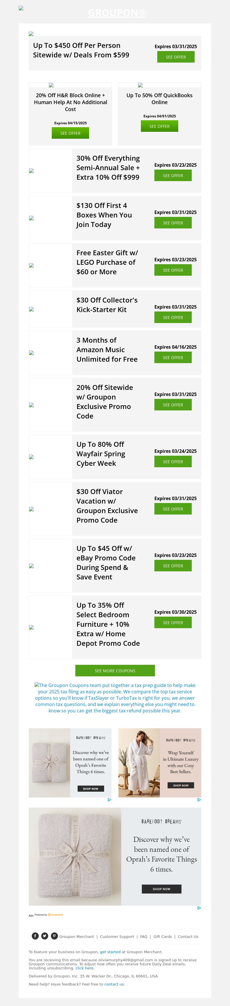The width and height of the screenshot is (230, 1006).
Task: Open the Gift Cards footer link
Action: [162, 936]
